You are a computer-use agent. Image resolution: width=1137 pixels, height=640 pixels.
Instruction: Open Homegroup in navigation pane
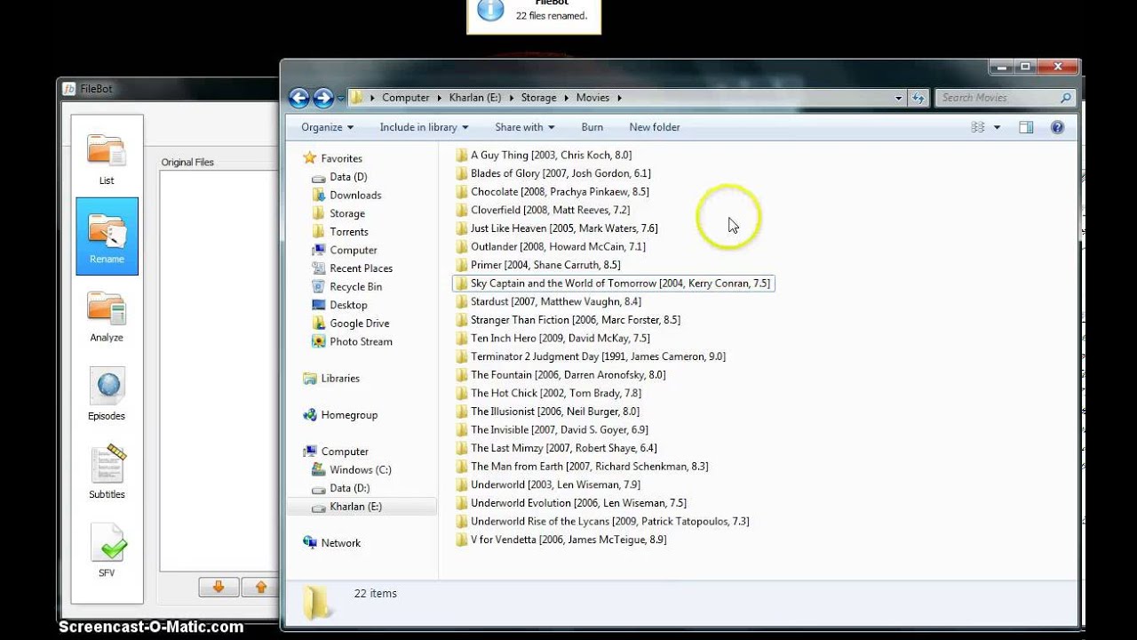click(x=348, y=415)
